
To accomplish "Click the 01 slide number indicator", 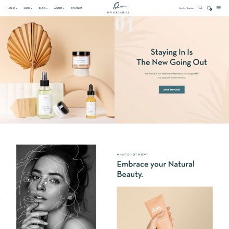I will (124, 24).
